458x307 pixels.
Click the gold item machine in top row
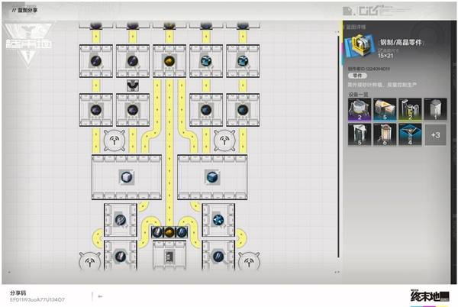pyautogui.click(x=169, y=59)
